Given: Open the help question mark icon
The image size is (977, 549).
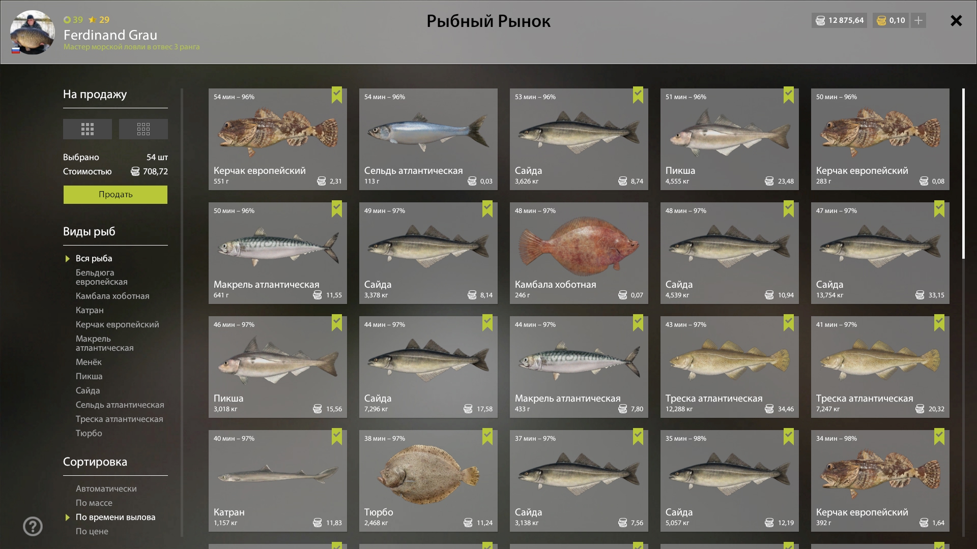Looking at the screenshot, I should pyautogui.click(x=33, y=526).
